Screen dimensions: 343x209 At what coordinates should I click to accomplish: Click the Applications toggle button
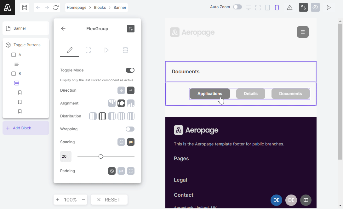coord(209,93)
